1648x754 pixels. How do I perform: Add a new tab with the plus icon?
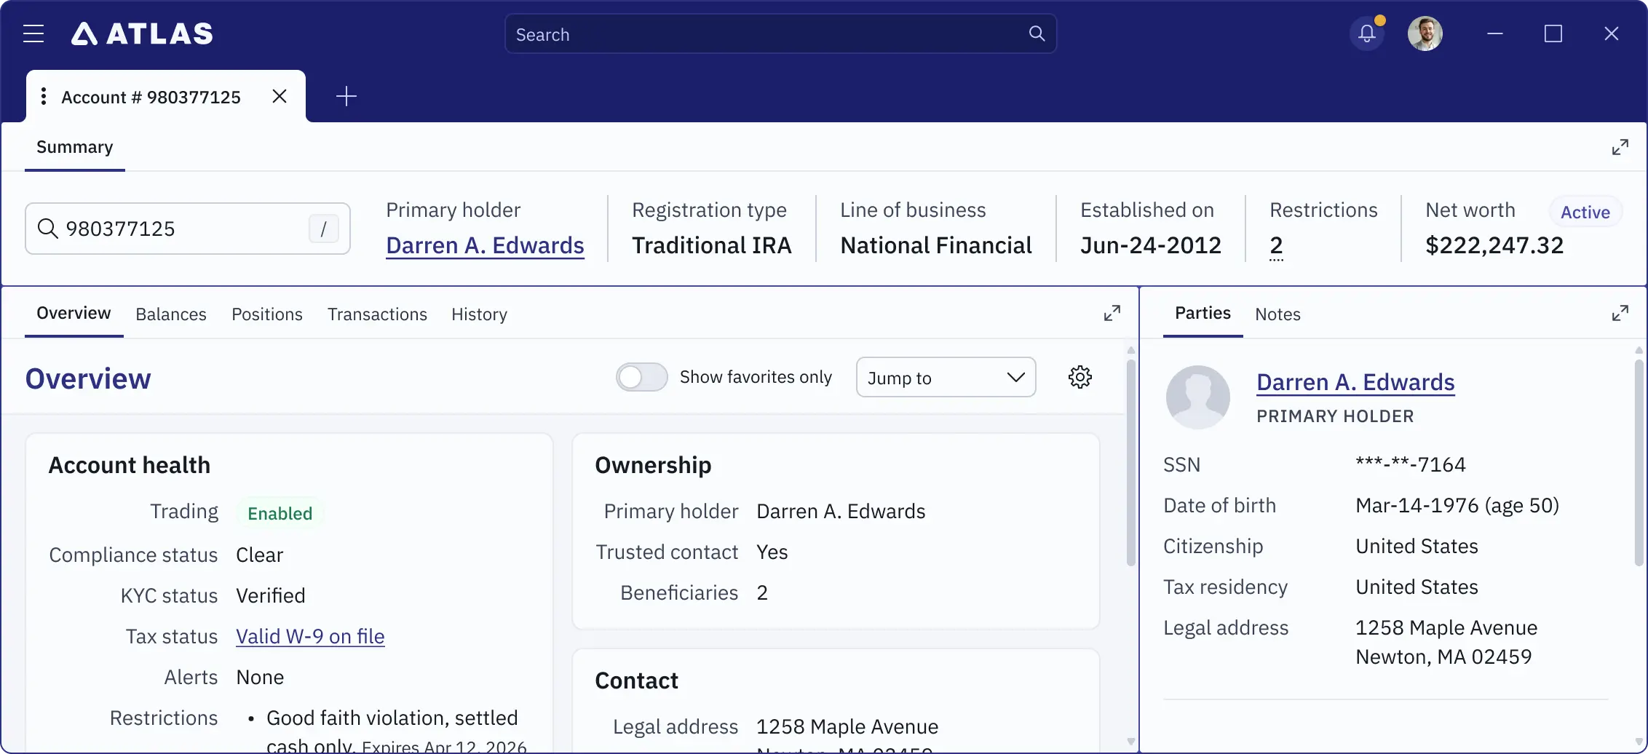point(346,96)
